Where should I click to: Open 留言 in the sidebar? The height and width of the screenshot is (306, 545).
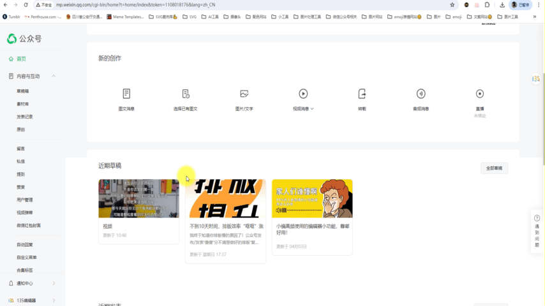(21, 149)
